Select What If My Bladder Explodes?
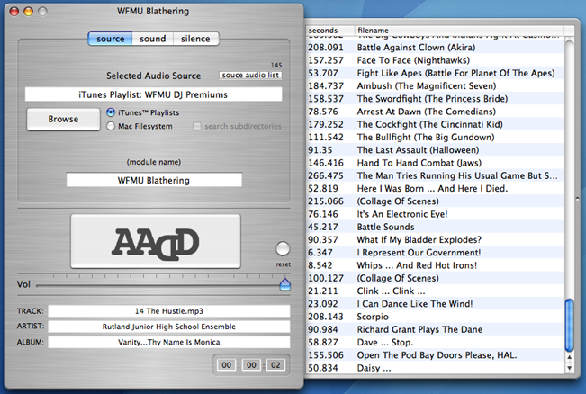Image resolution: width=586 pixels, height=394 pixels. pos(435,239)
